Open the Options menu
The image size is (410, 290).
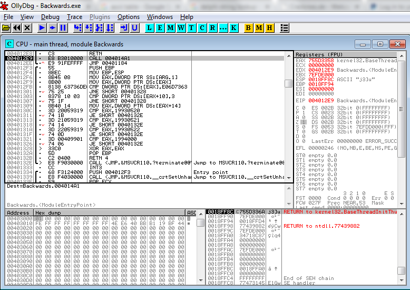(x=129, y=17)
